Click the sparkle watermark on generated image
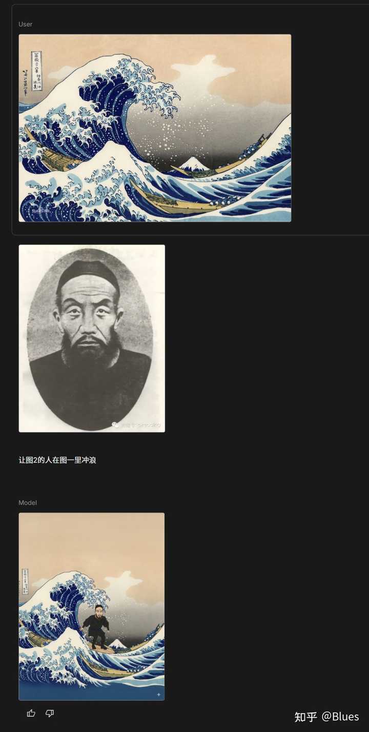 (x=158, y=695)
